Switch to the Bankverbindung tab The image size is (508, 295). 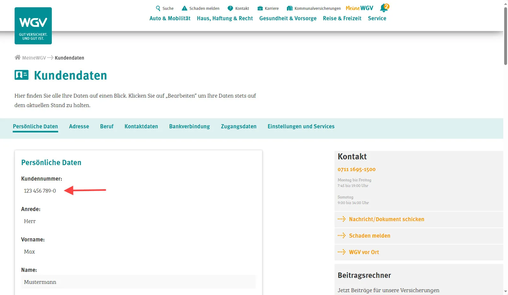[189, 126]
